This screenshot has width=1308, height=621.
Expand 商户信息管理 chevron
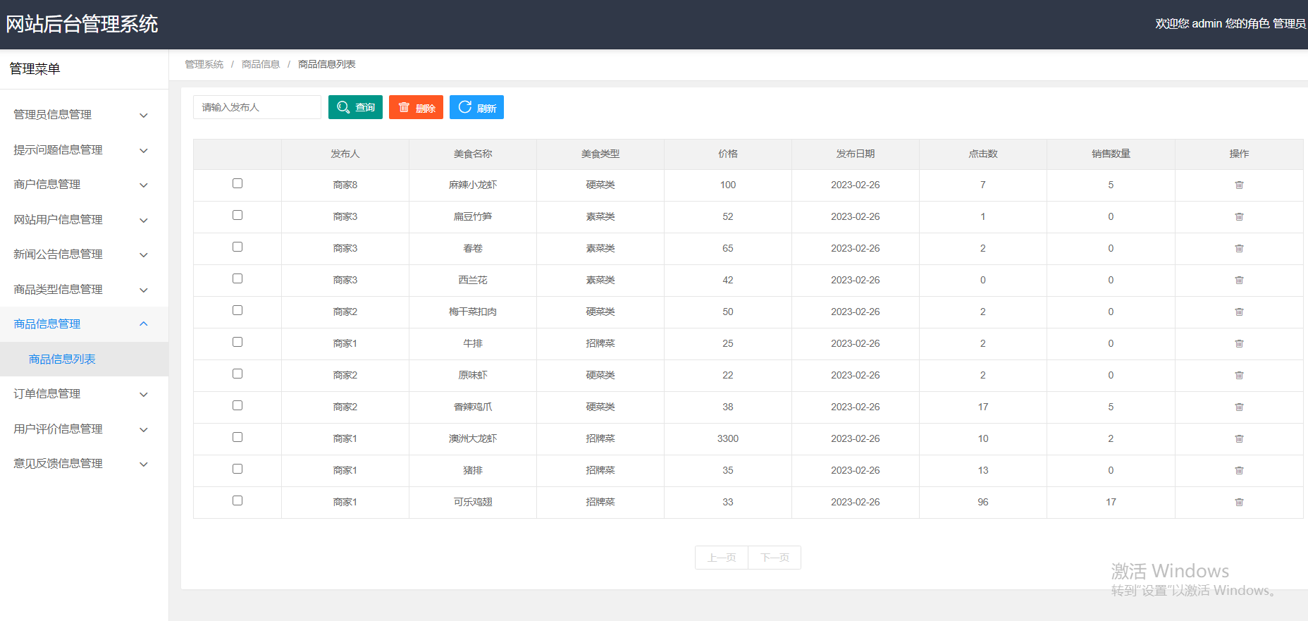144,185
